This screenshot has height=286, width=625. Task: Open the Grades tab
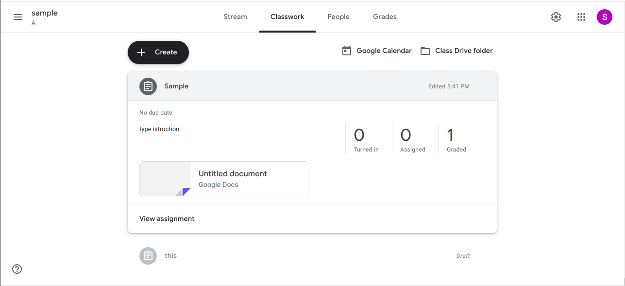385,17
